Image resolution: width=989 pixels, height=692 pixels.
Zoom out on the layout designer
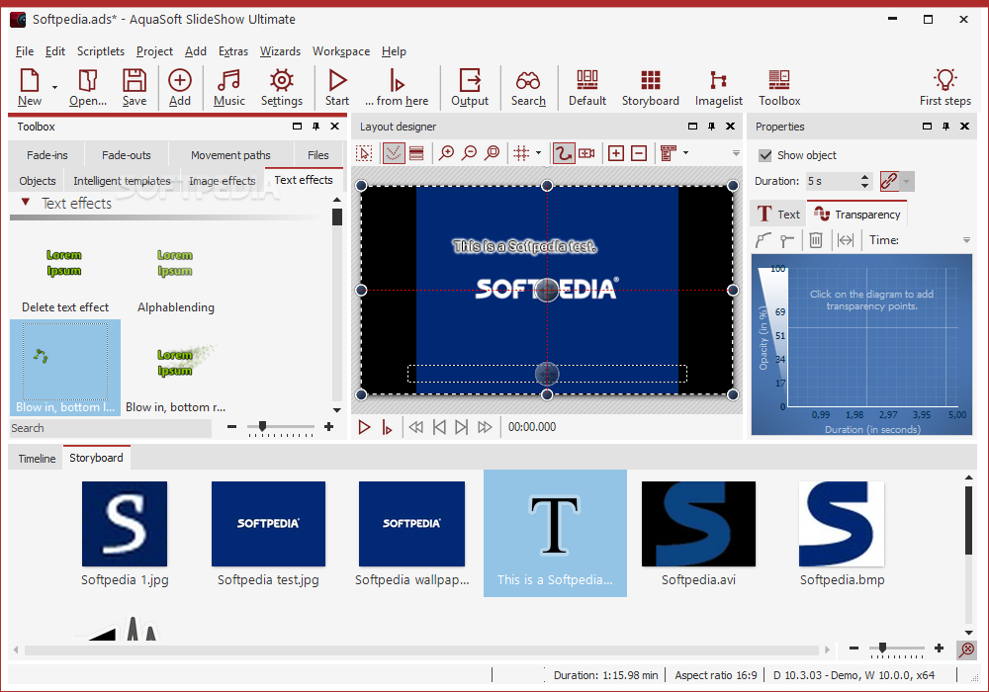[x=469, y=153]
